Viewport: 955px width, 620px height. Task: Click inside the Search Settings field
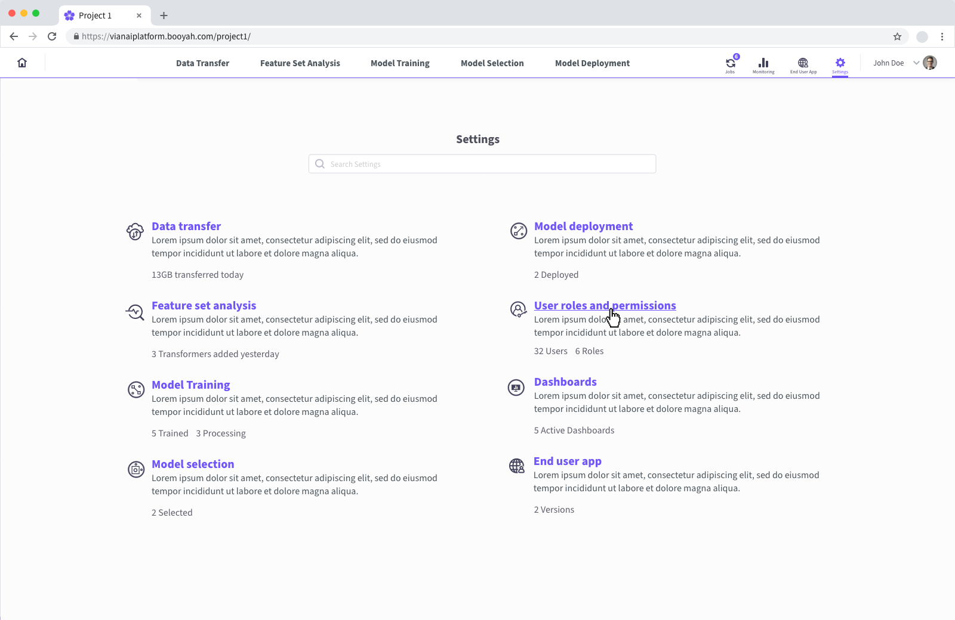[x=482, y=163]
